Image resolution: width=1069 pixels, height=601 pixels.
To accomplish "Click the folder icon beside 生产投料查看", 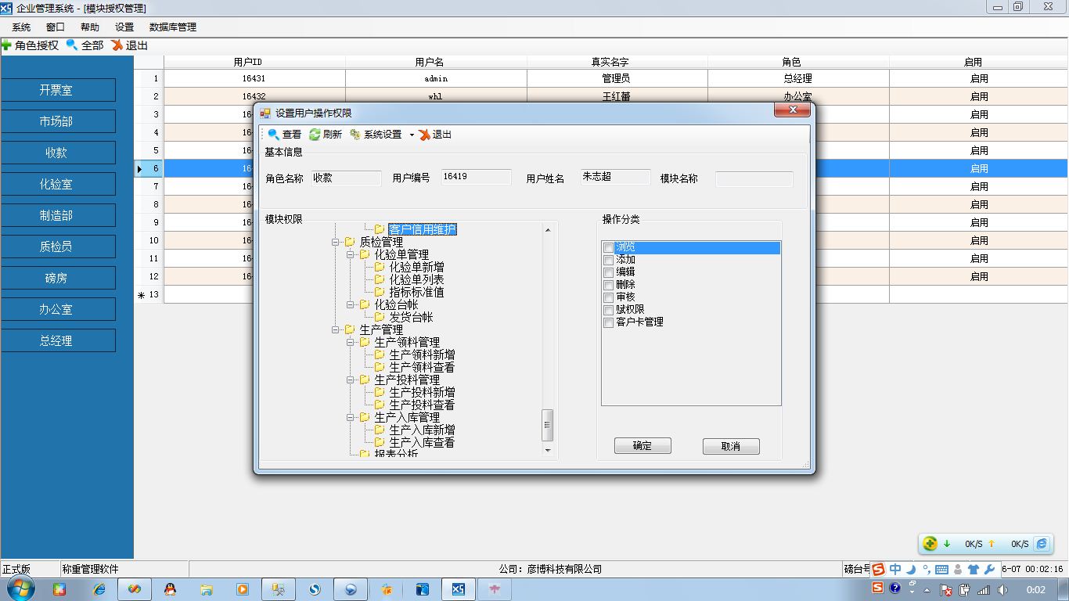I will pos(380,405).
